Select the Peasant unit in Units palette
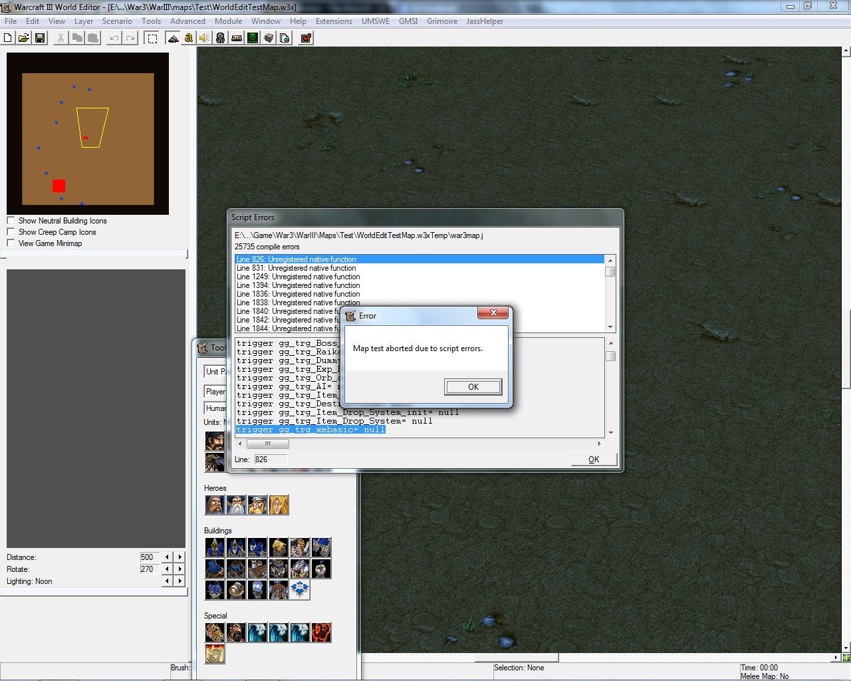The image size is (851, 681). click(215, 441)
